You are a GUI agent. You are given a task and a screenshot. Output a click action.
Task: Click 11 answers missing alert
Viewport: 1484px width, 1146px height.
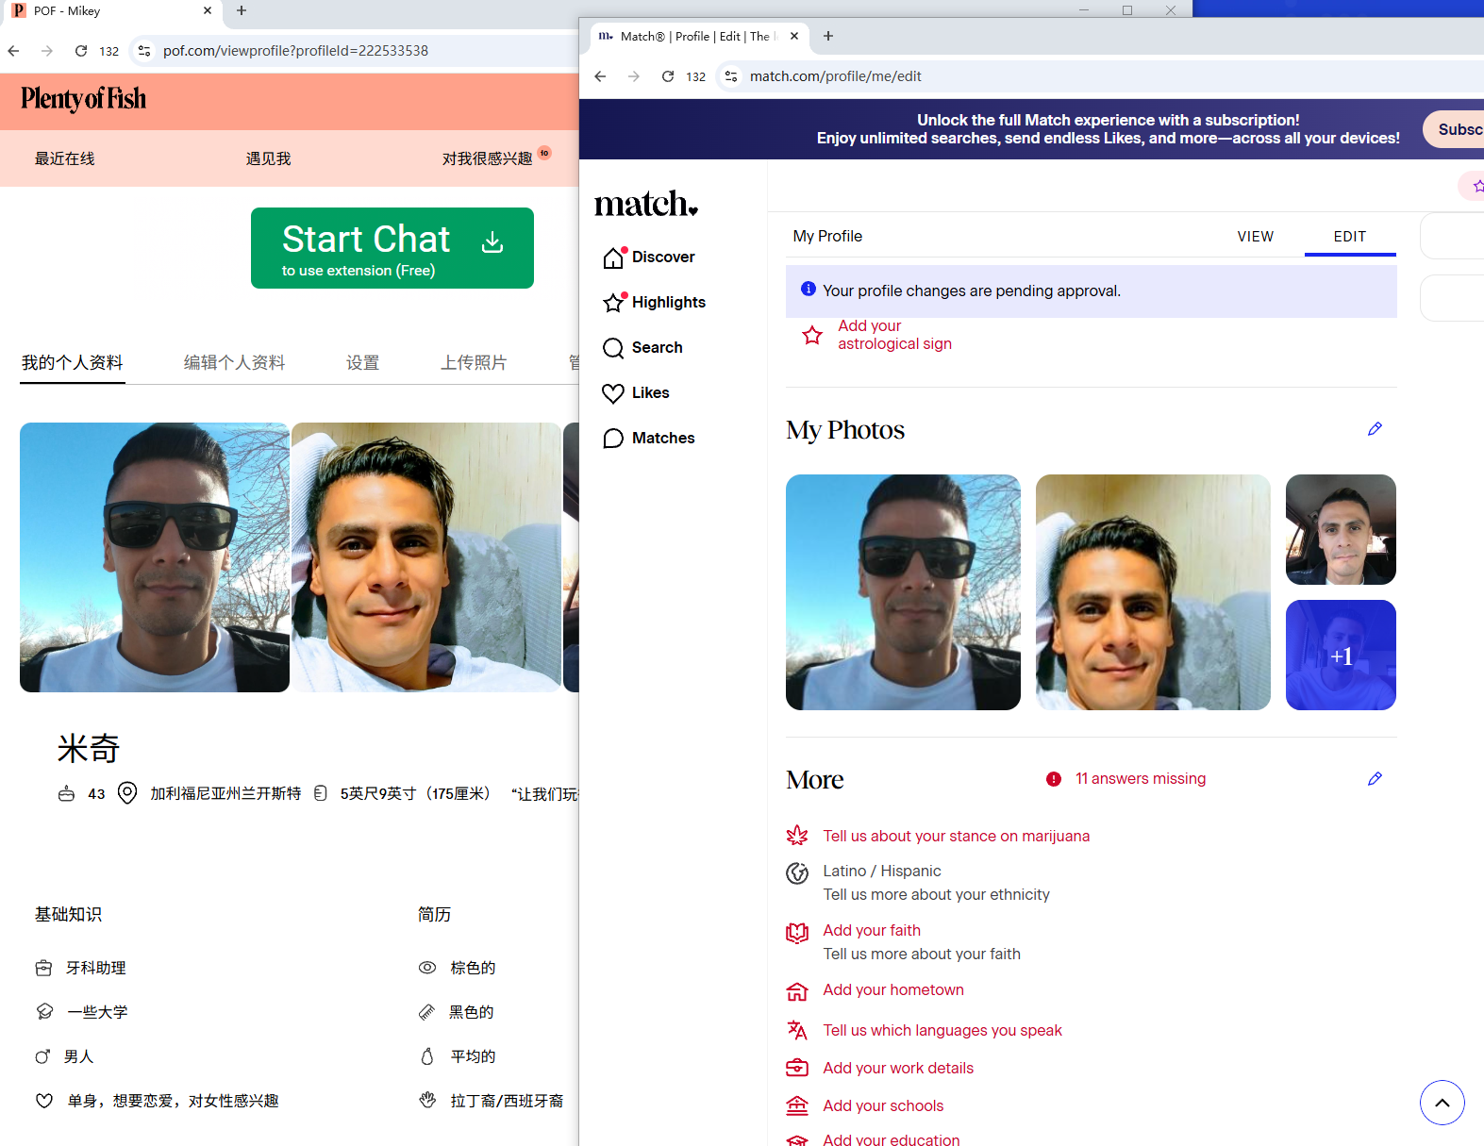pyautogui.click(x=1140, y=779)
